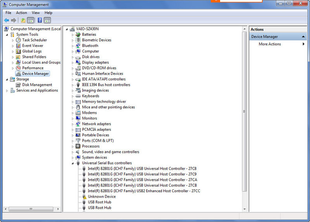The image size is (310, 222).
Task: Click the Biometric Devices fingerprint icon
Action: click(x=78, y=40)
